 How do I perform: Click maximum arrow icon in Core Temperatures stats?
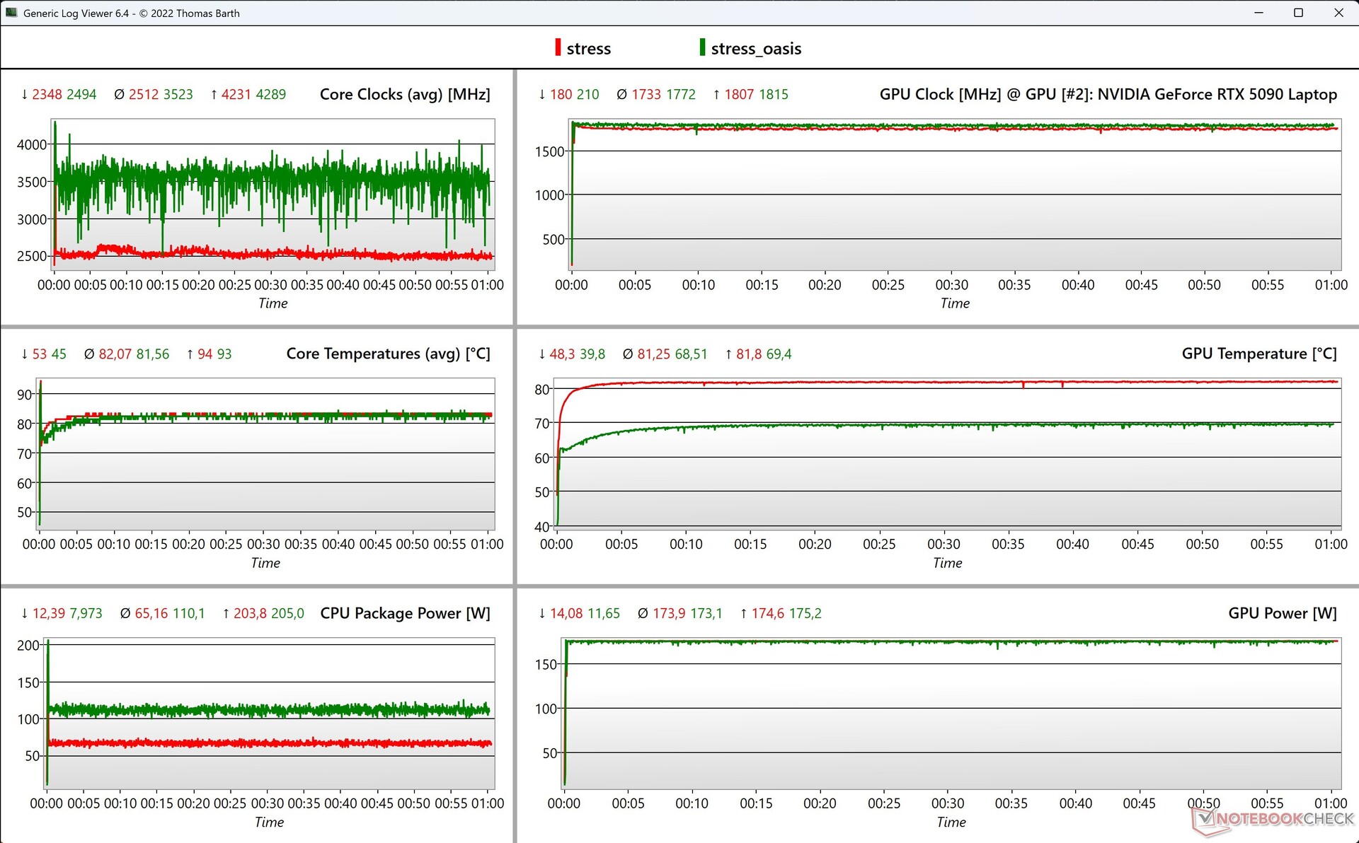pyautogui.click(x=190, y=354)
